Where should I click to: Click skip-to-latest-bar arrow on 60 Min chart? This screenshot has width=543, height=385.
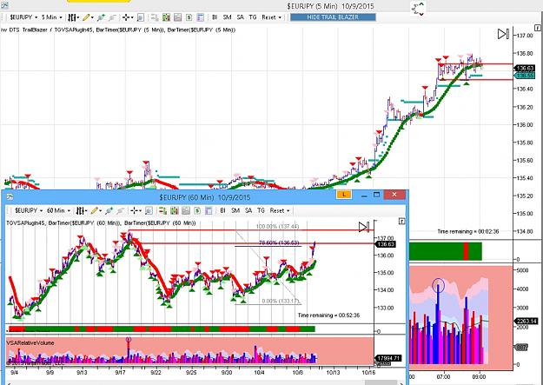(x=364, y=227)
